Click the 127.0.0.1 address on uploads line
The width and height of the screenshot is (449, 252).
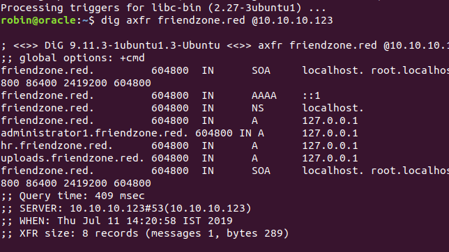330,158
